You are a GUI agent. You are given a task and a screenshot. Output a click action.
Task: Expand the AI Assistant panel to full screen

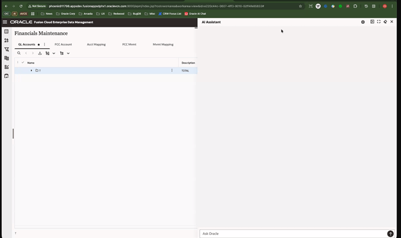tap(379, 22)
